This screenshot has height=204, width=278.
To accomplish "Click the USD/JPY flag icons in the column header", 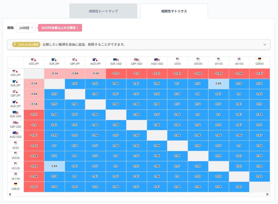I will (34, 59).
